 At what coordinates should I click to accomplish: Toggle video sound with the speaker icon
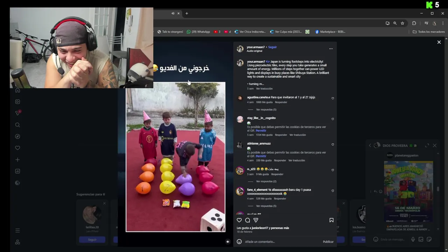coord(227,241)
